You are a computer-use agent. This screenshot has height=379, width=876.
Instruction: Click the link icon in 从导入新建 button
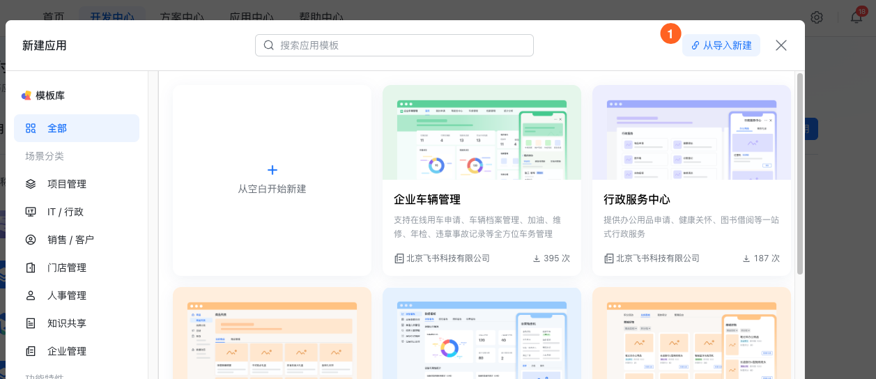[x=695, y=45]
